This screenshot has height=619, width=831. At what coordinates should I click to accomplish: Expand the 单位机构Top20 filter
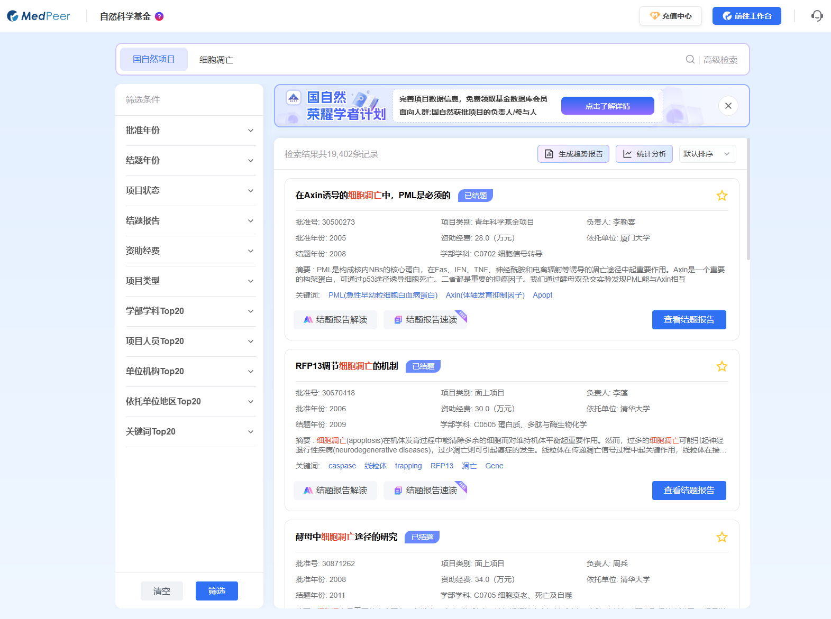[x=190, y=372]
